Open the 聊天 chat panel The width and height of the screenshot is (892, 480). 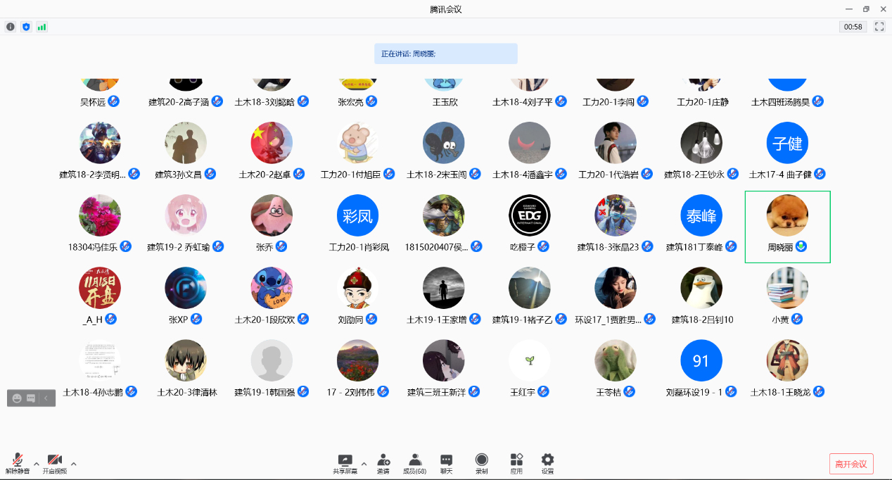pos(446,462)
